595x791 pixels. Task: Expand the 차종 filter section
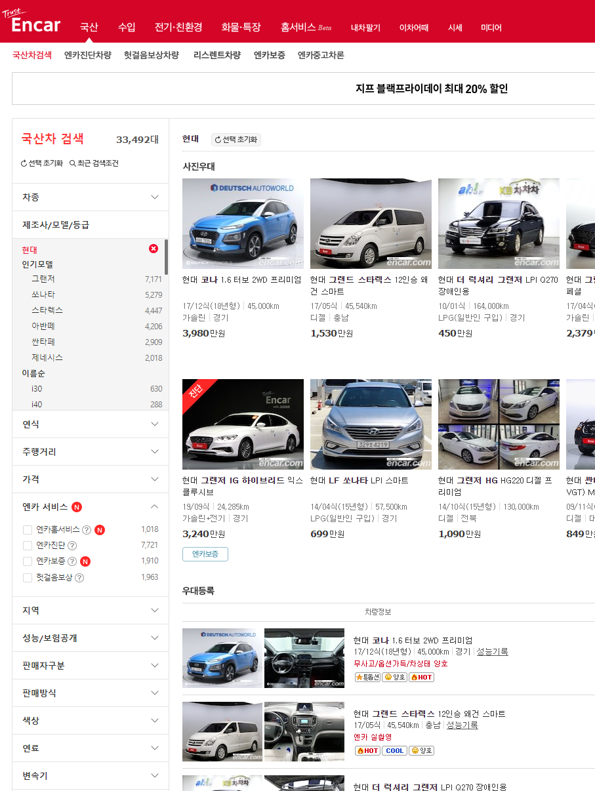(x=91, y=197)
